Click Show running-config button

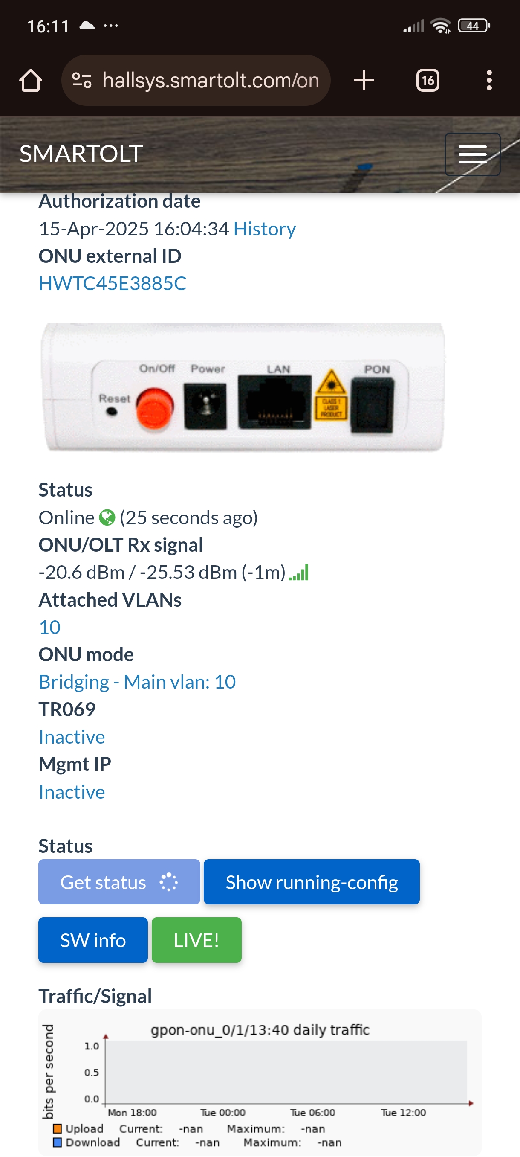(x=312, y=882)
